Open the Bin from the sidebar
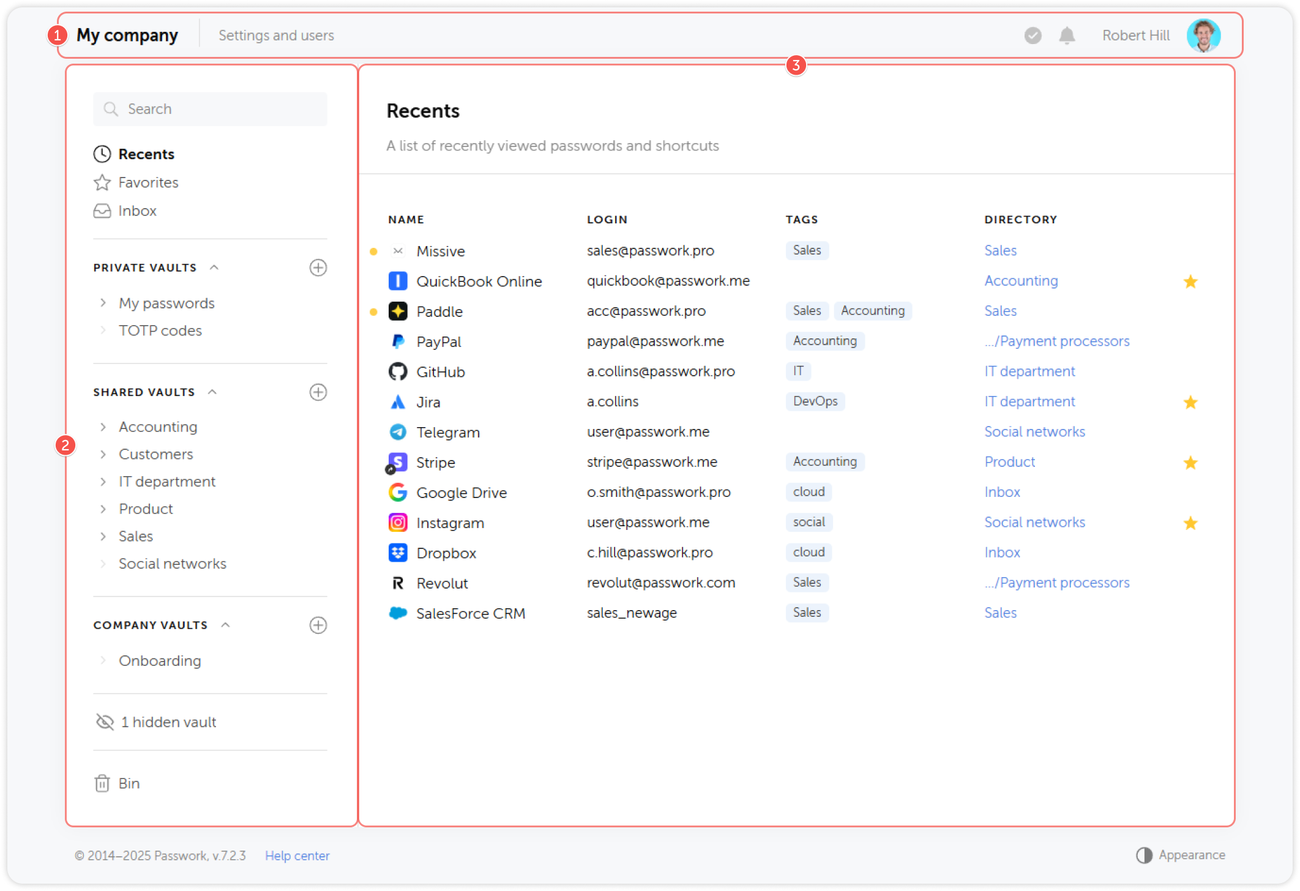Image resolution: width=1300 pixels, height=891 pixels. [129, 783]
